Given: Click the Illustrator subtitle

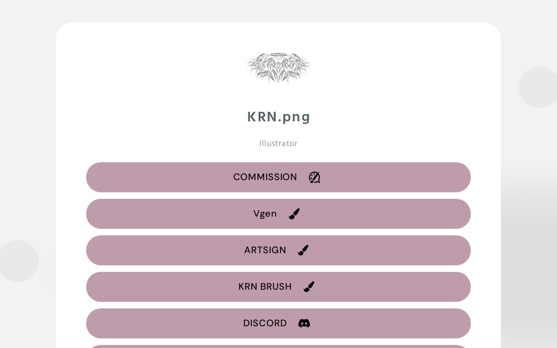Looking at the screenshot, I should (278, 143).
